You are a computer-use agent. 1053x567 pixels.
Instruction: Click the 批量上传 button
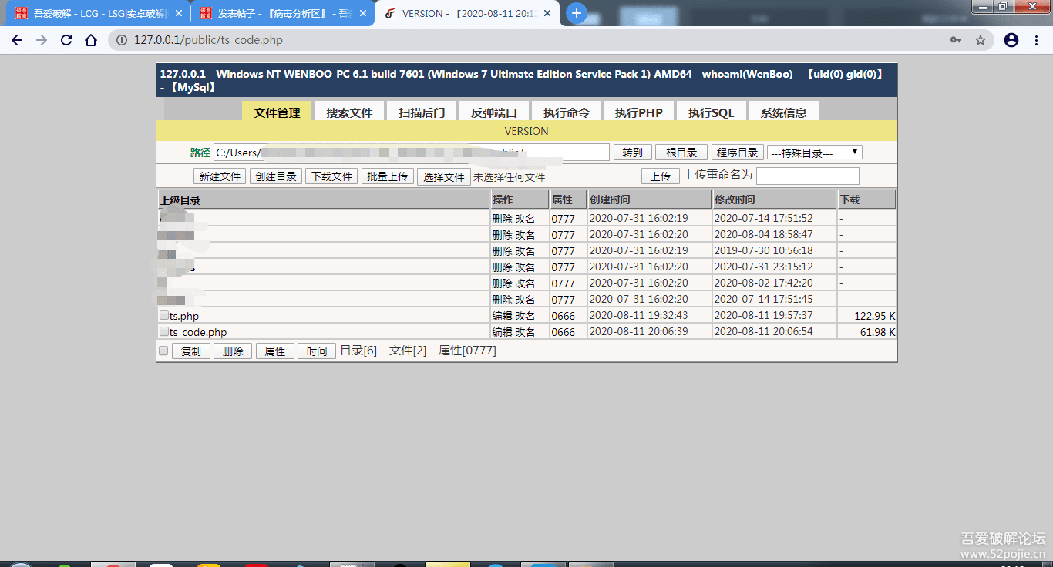click(387, 176)
